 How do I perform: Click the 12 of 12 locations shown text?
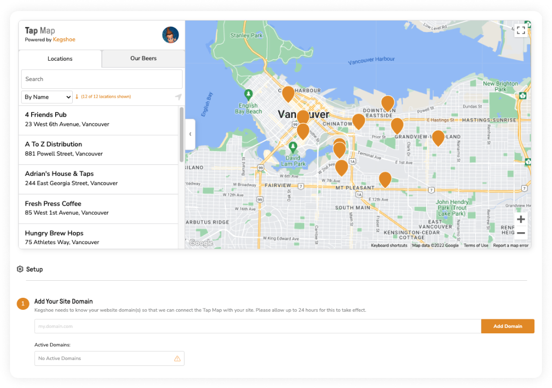tap(106, 96)
